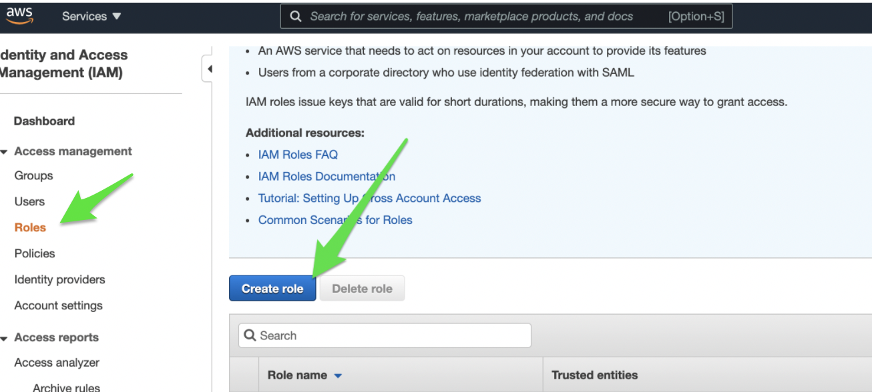Navigate to Policies in the sidebar
Viewport: 872px width, 392px height.
[35, 253]
